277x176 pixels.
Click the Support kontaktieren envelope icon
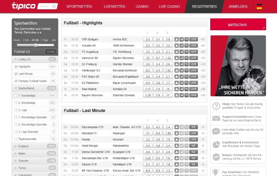pos(216,119)
